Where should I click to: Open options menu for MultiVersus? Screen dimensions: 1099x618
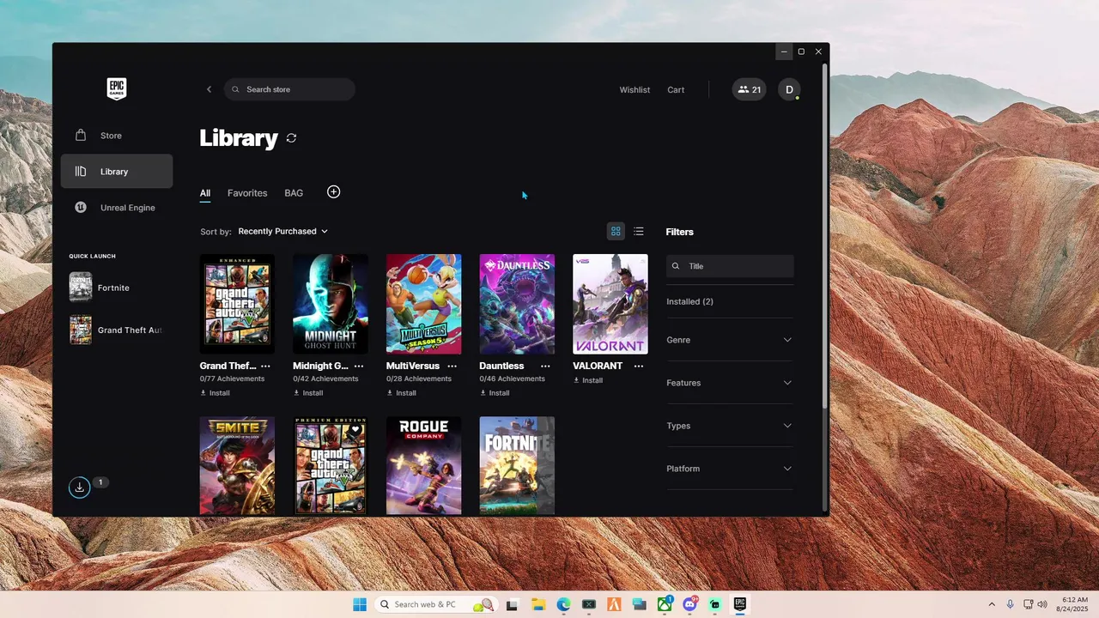452,366
